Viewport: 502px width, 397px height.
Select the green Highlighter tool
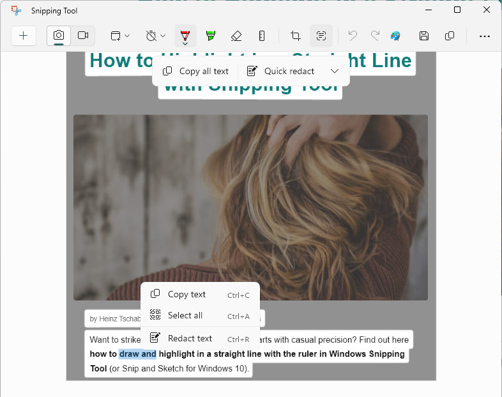(x=211, y=36)
